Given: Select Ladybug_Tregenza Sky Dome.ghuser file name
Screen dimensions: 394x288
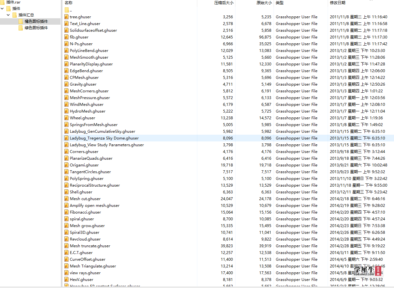Looking at the screenshot, I should click(x=104, y=138).
